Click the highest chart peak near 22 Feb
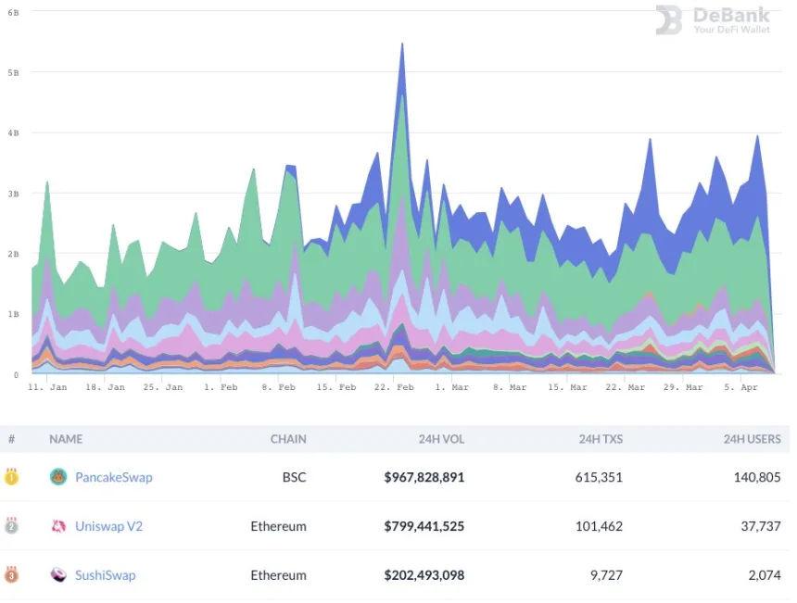 click(x=401, y=46)
